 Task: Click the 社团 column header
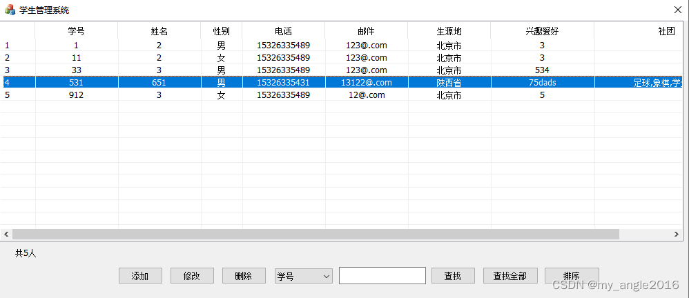639,31
